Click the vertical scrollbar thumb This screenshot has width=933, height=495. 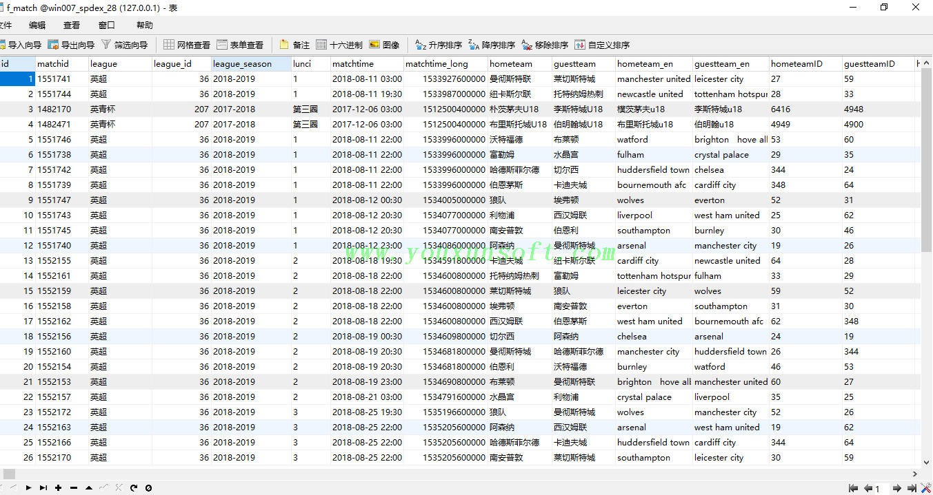tap(927, 160)
